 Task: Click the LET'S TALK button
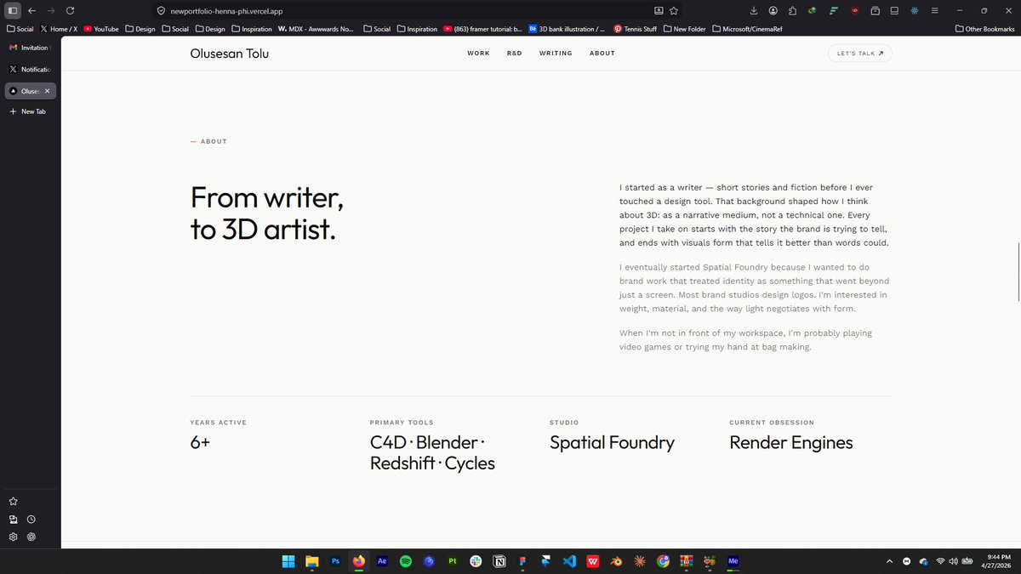pyautogui.click(x=859, y=53)
